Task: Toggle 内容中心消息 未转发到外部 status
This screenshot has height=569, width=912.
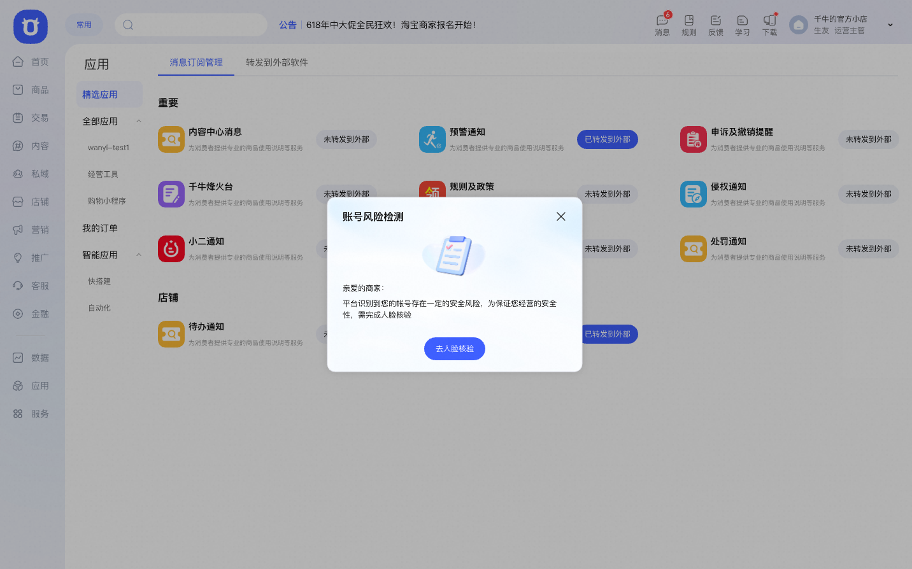Action: (x=346, y=139)
